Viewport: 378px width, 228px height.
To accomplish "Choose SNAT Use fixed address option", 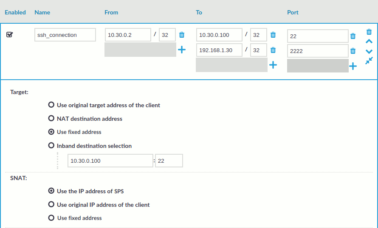I will 51,218.
